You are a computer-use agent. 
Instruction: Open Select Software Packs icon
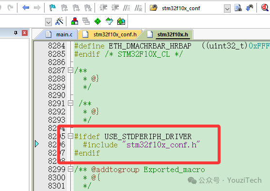point(110,21)
